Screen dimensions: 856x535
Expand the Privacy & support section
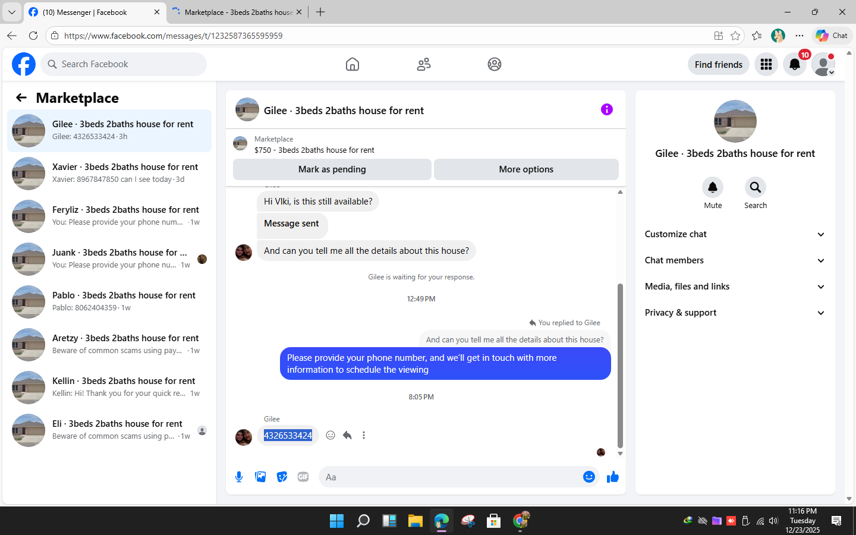(x=735, y=313)
